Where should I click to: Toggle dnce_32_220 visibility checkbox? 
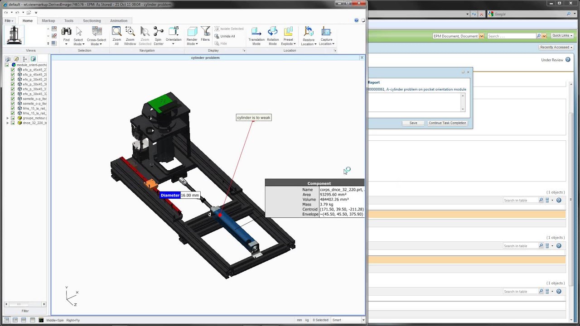pyautogui.click(x=13, y=123)
